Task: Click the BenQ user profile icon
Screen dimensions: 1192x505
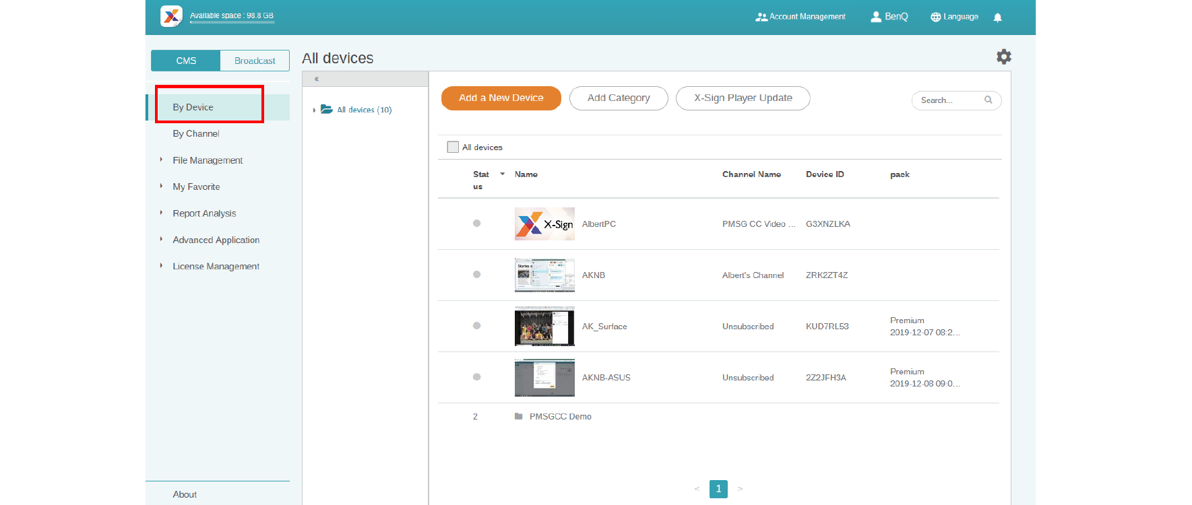Action: point(875,17)
